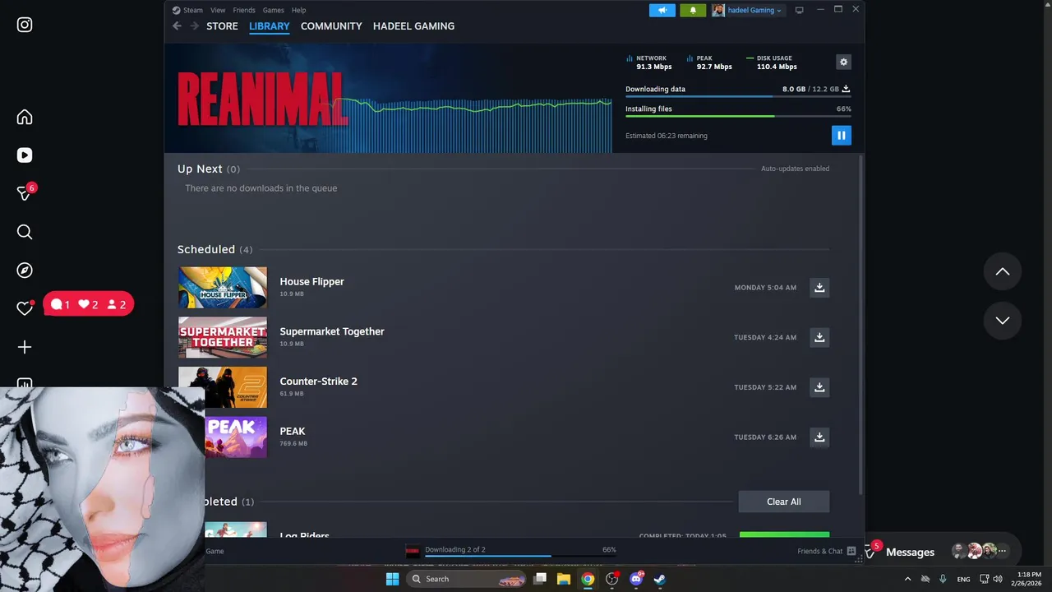
Task: Go forward with the Steam forward arrow
Action: click(x=195, y=26)
